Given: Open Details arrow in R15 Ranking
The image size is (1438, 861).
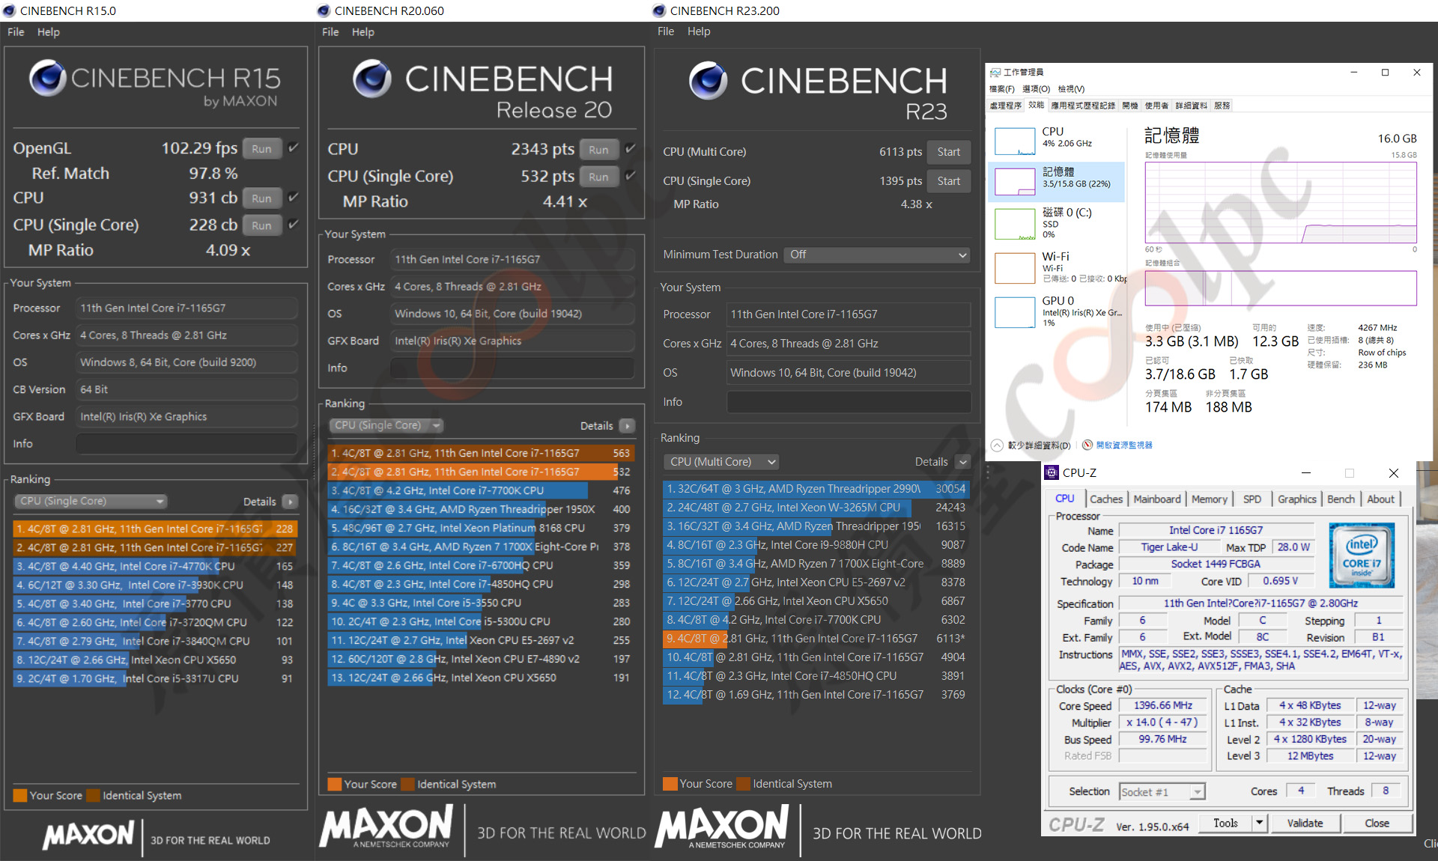Looking at the screenshot, I should click(x=291, y=502).
